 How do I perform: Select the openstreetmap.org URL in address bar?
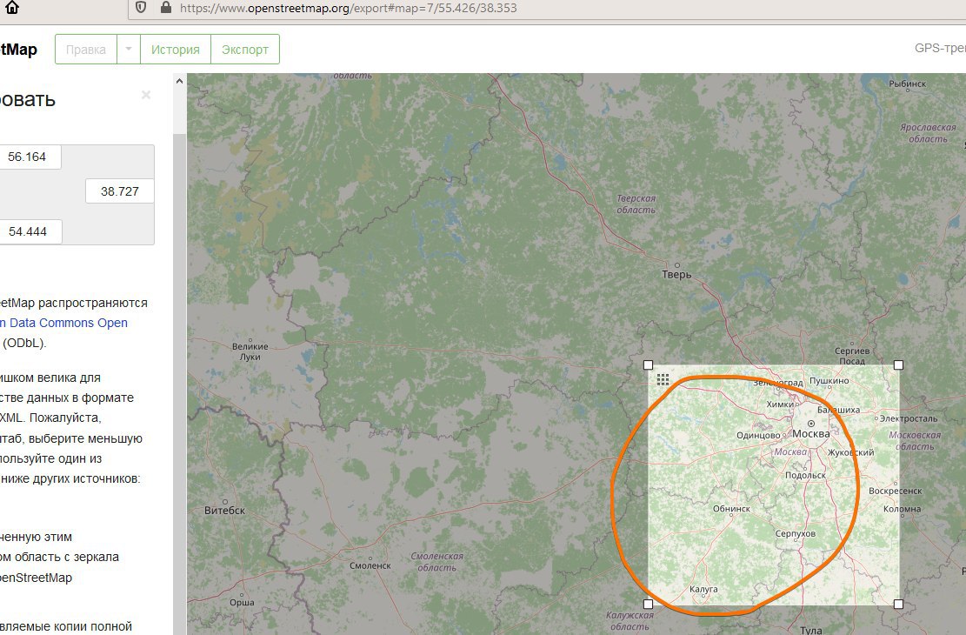(348, 8)
